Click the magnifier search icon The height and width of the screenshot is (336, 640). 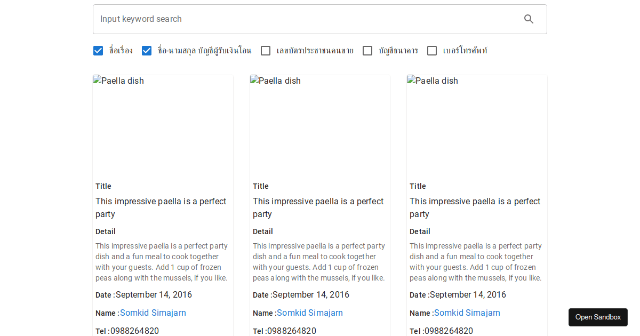pos(529,19)
